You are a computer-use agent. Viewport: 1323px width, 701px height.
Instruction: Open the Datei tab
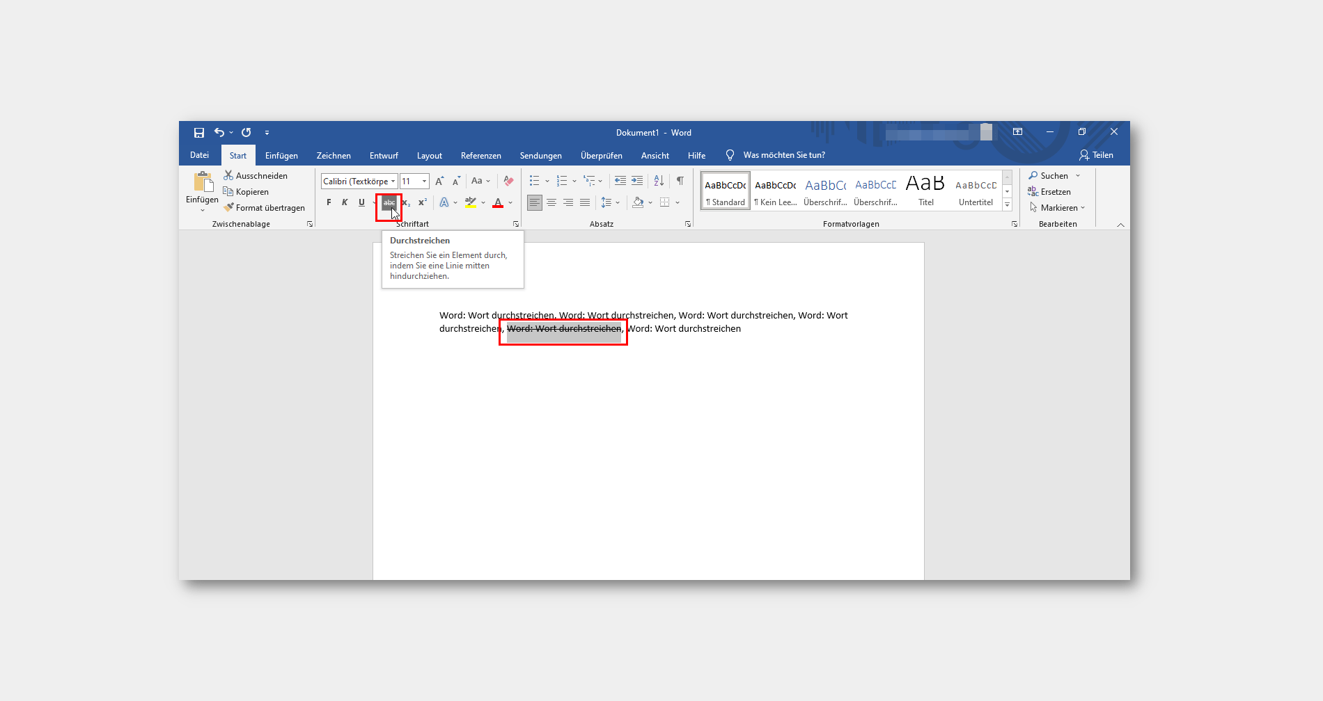point(200,155)
